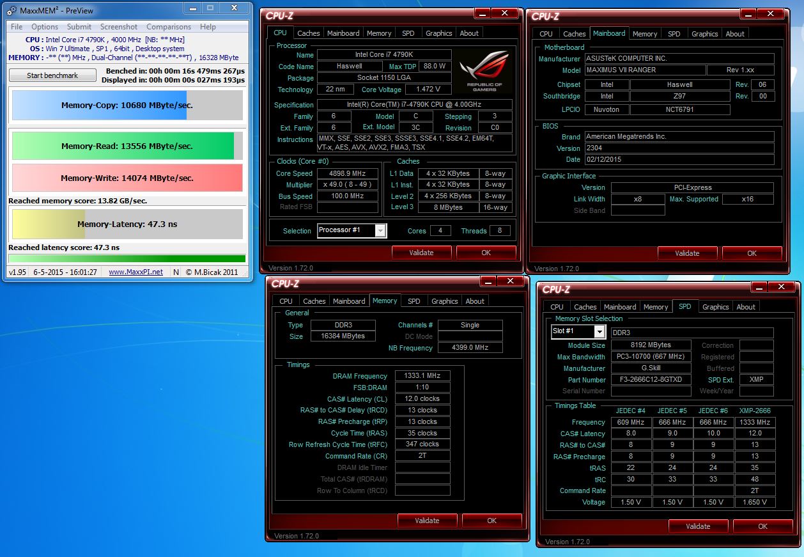Select Caches tab in Mainboard window
This screenshot has height=557, width=804.
[x=575, y=34]
